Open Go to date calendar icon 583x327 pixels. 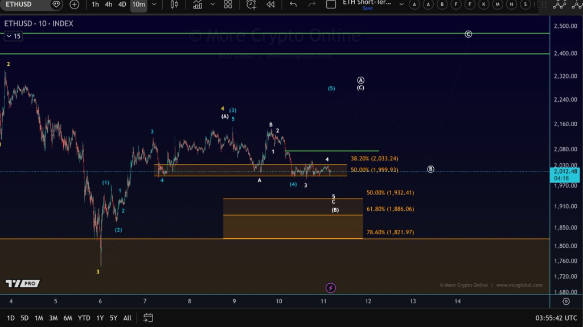pos(148,317)
